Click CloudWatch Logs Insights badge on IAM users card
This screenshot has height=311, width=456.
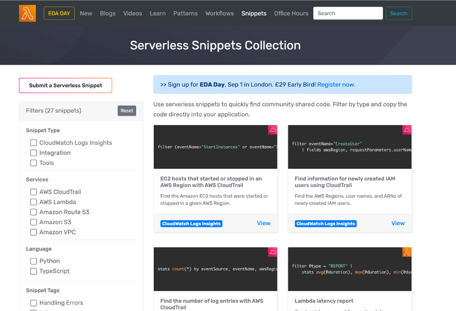[326, 224]
